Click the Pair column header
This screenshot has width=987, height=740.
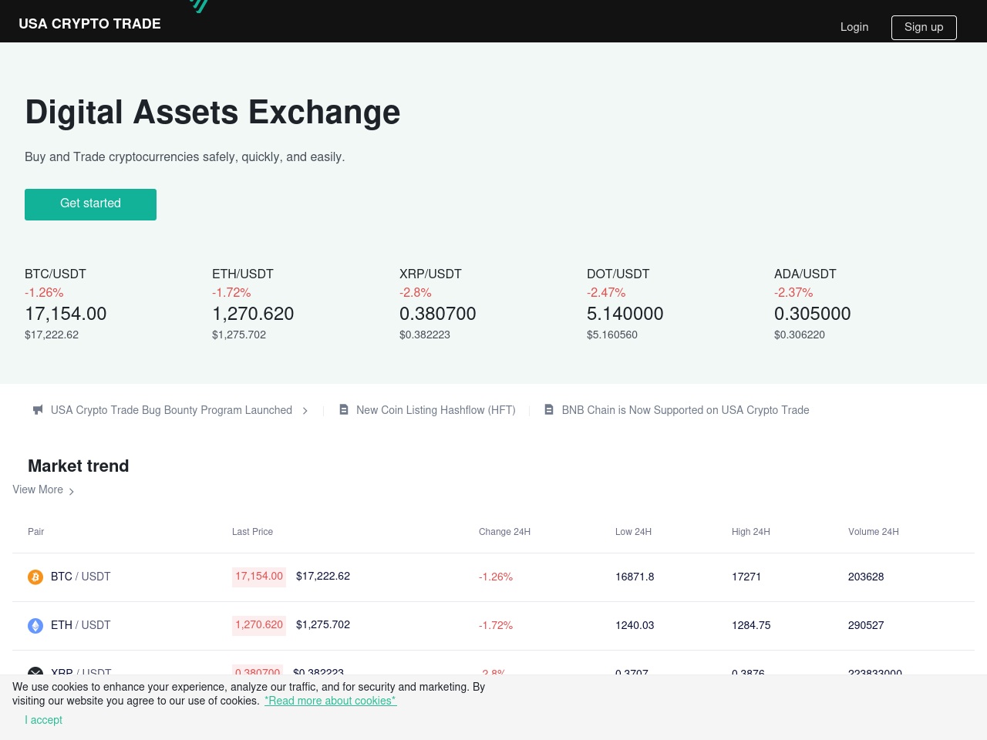[x=36, y=532]
